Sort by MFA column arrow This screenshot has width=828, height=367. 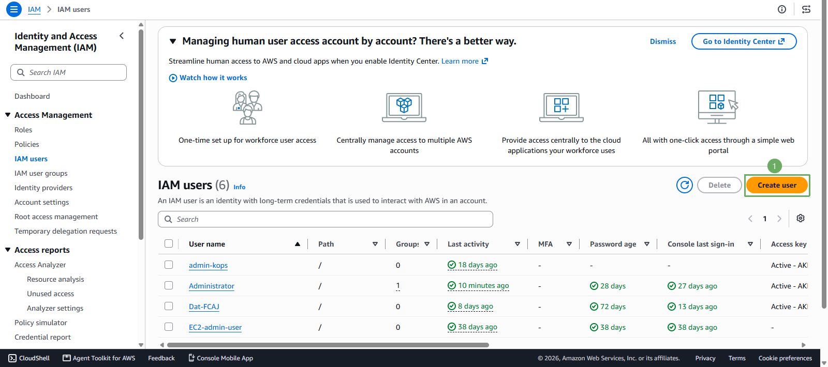569,244
